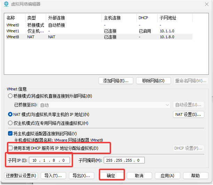213x185 pixels.
Task: Click 已启用 DHCP cell for VMnet1
Action: pyautogui.click(x=145, y=31)
